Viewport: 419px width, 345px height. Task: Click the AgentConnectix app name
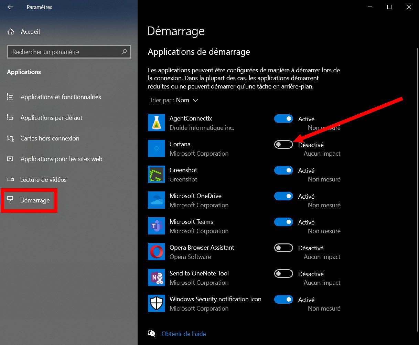[191, 118]
